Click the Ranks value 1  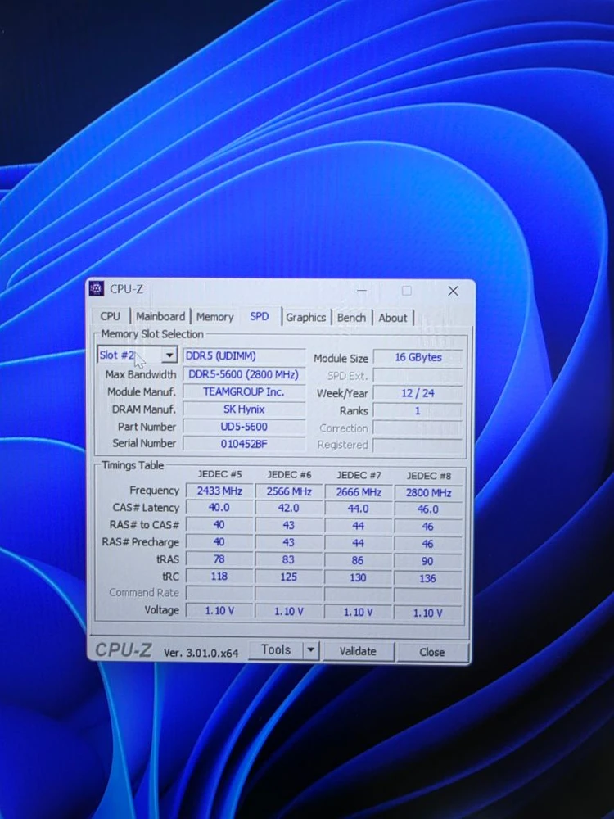418,411
